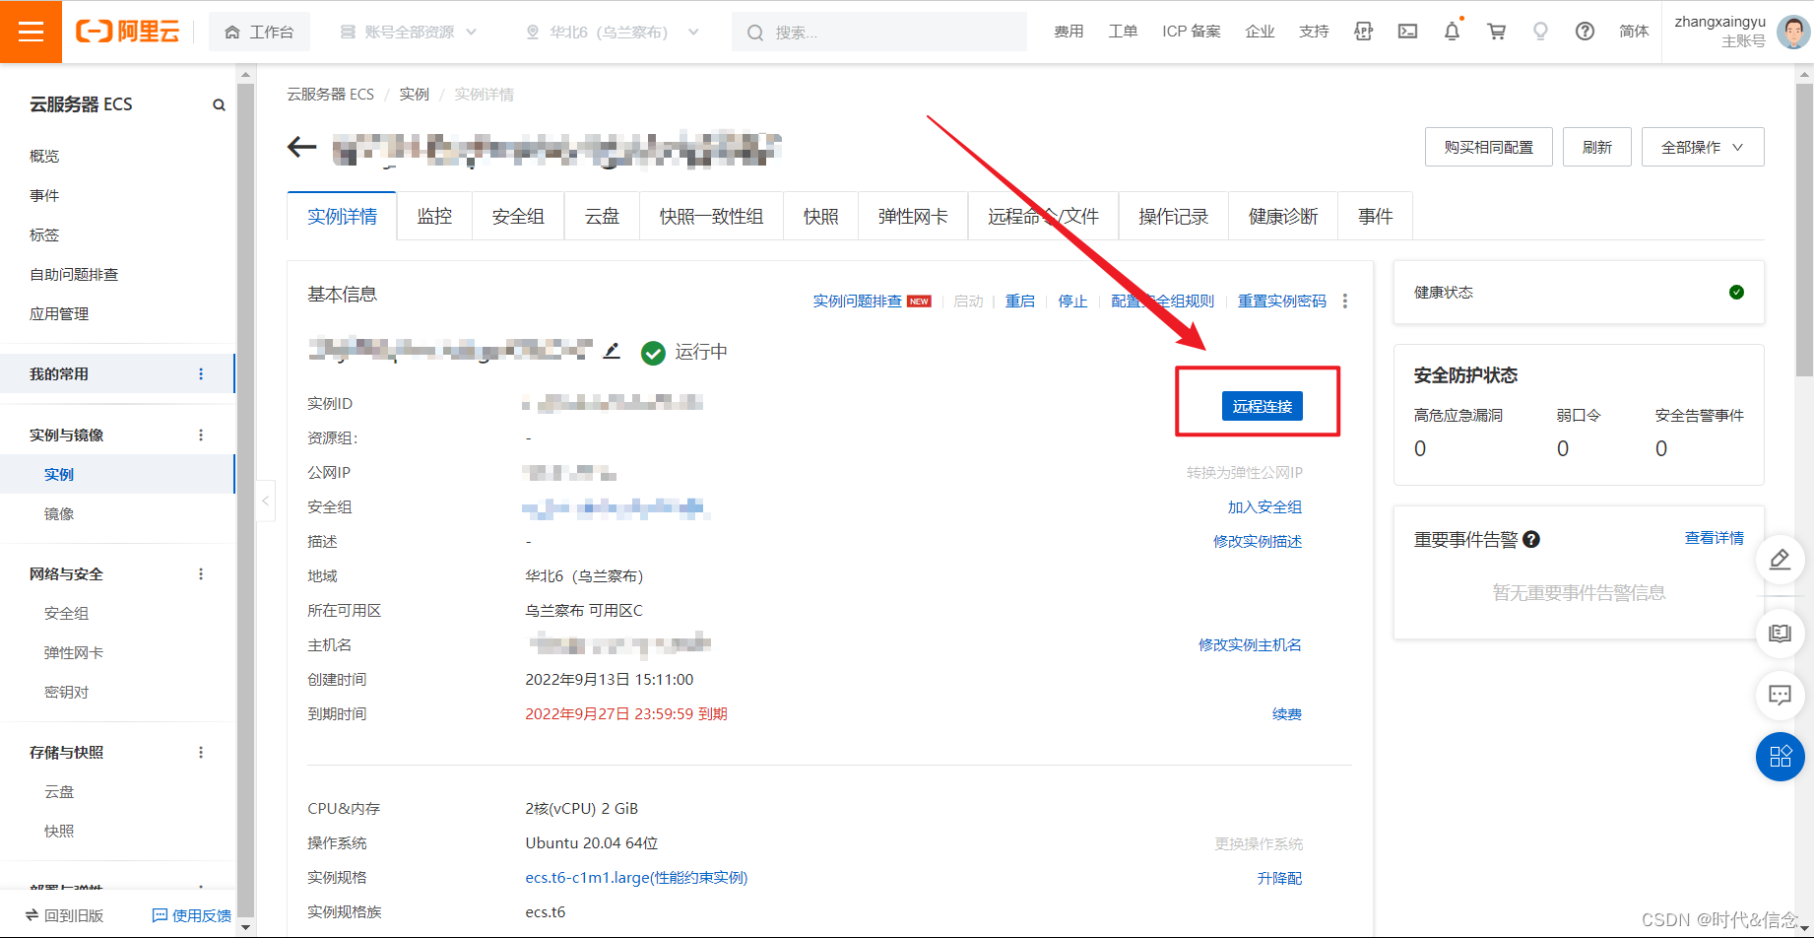1814x938 pixels.
Task: Switch to the 弹性网卡 tab
Action: pos(913,216)
